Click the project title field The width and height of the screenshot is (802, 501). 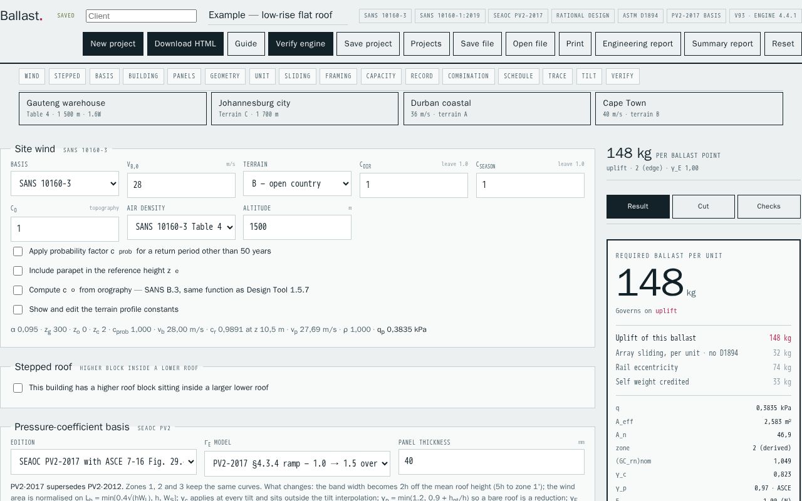pos(278,16)
